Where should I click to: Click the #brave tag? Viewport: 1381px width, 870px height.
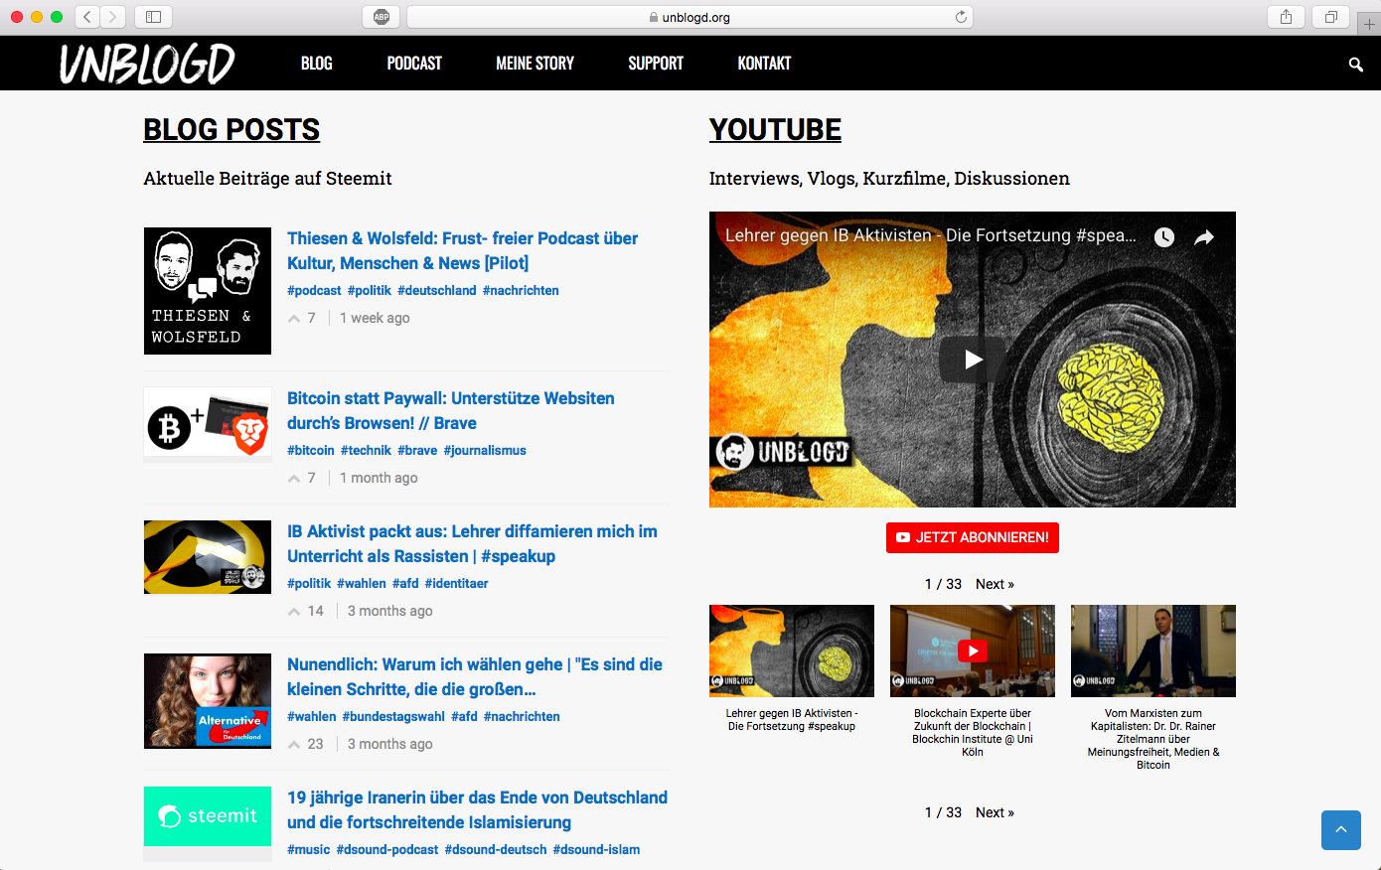pos(417,451)
